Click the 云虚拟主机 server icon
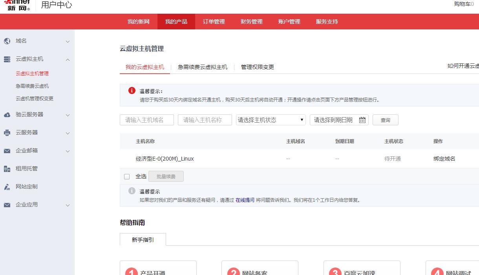 point(7,59)
